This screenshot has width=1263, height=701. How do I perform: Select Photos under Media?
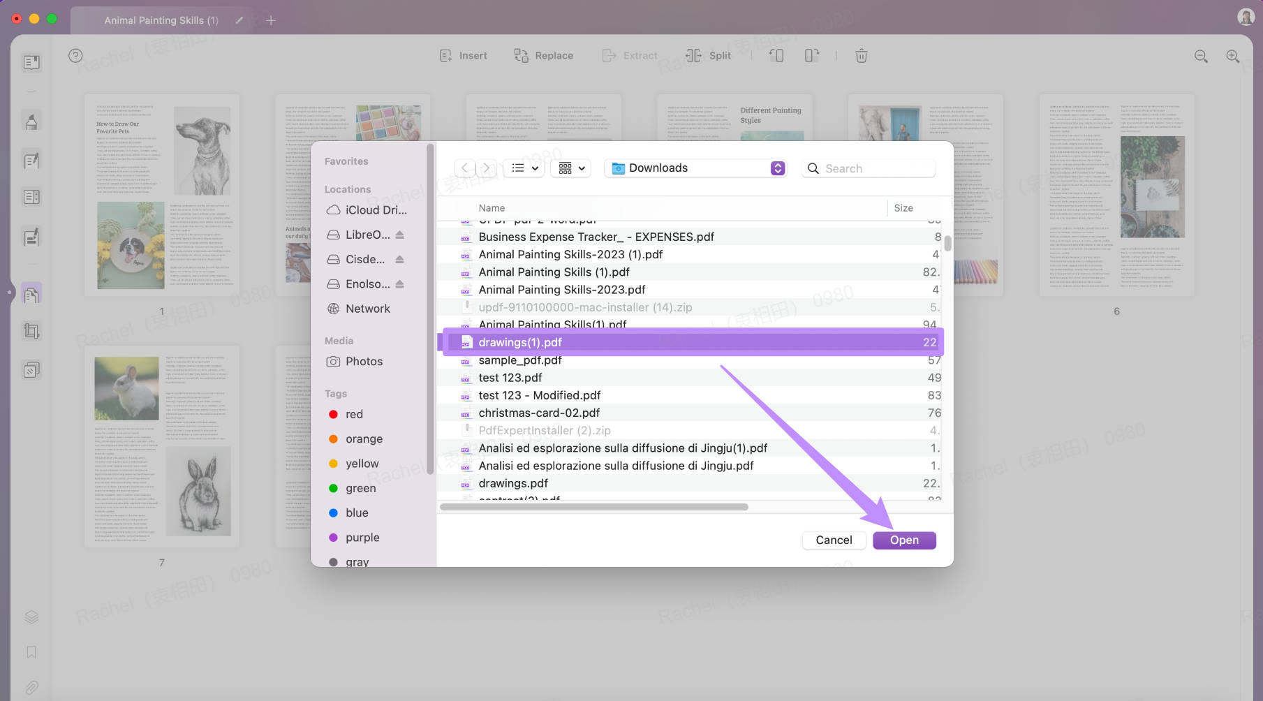355,361
